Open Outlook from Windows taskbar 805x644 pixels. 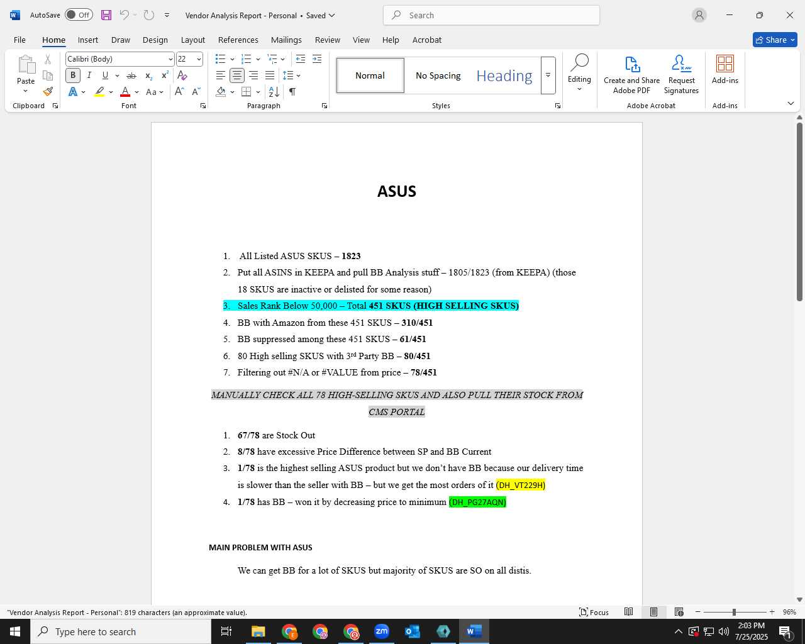pyautogui.click(x=413, y=631)
